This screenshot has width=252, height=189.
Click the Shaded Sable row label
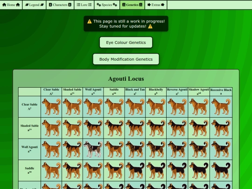tap(29, 128)
